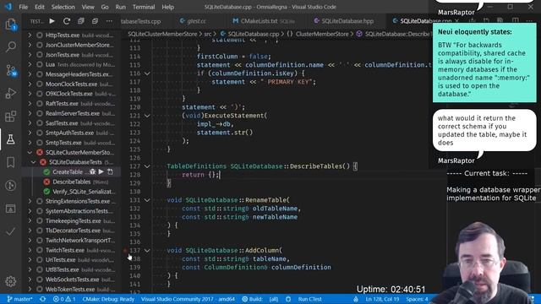Open errors and warnings status indicator
The height and width of the screenshot is (304, 541).
[64, 299]
